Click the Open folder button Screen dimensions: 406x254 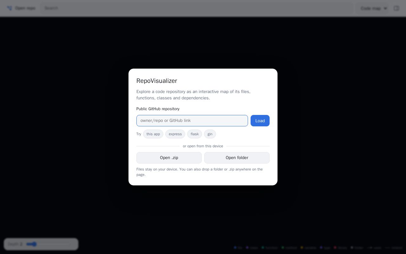pos(237,158)
